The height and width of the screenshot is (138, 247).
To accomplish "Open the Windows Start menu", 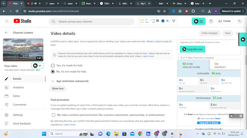I will click(44, 134).
